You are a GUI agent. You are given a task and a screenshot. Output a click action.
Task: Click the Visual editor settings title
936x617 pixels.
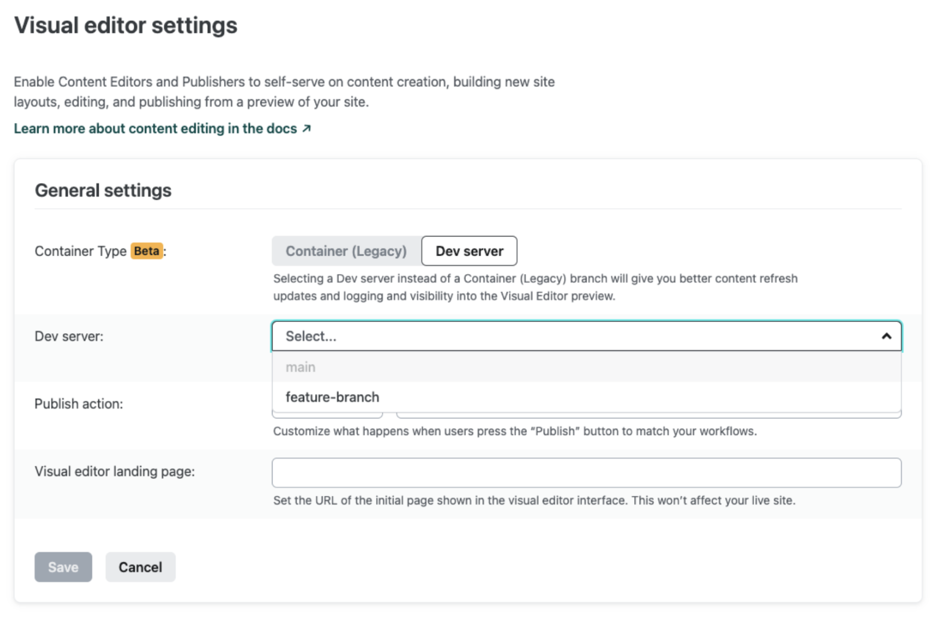pyautogui.click(x=126, y=26)
